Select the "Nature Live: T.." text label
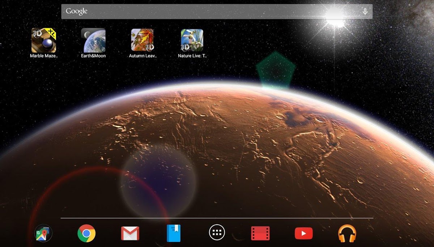Image resolution: width=434 pixels, height=247 pixels. [x=192, y=56]
